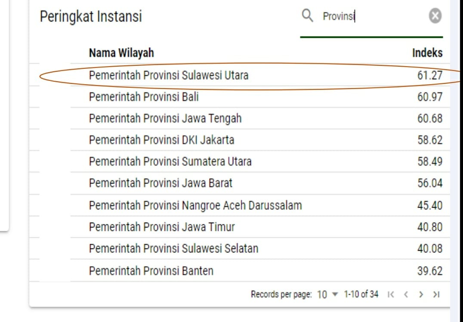
Task: Sort the table by the Indeks column
Action: pyautogui.click(x=428, y=52)
